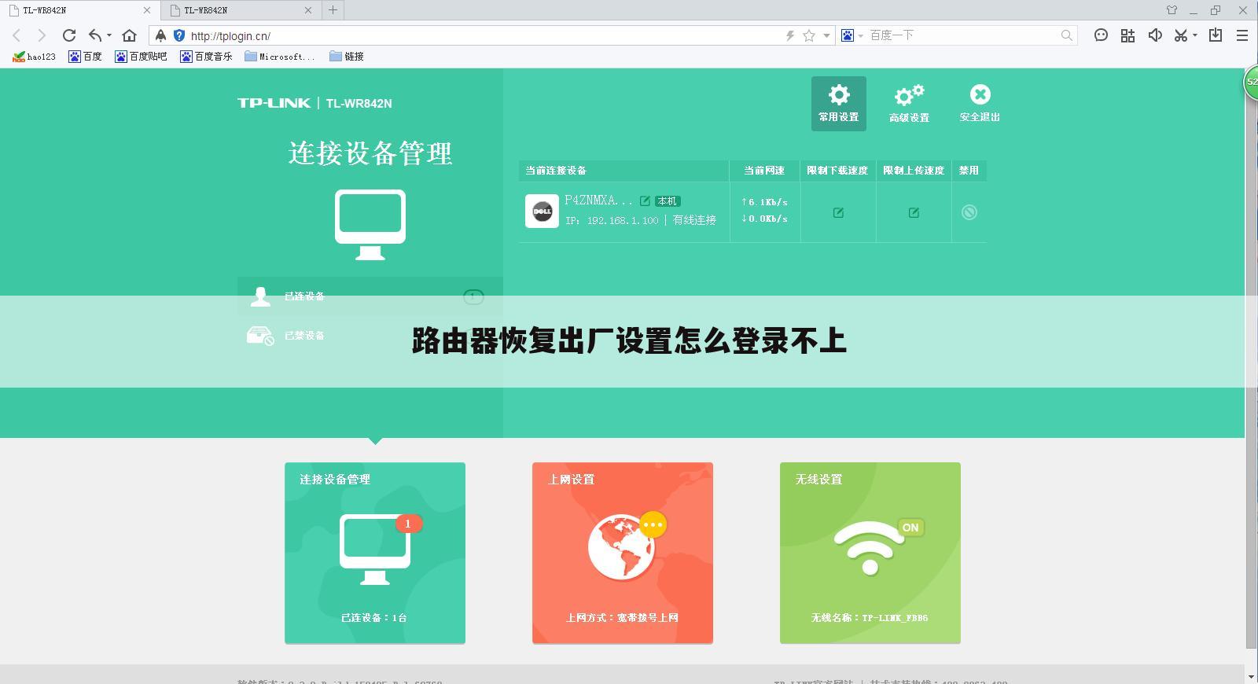1258x684 pixels.
Task: Click the 当前网速 column header
Action: 764,171
